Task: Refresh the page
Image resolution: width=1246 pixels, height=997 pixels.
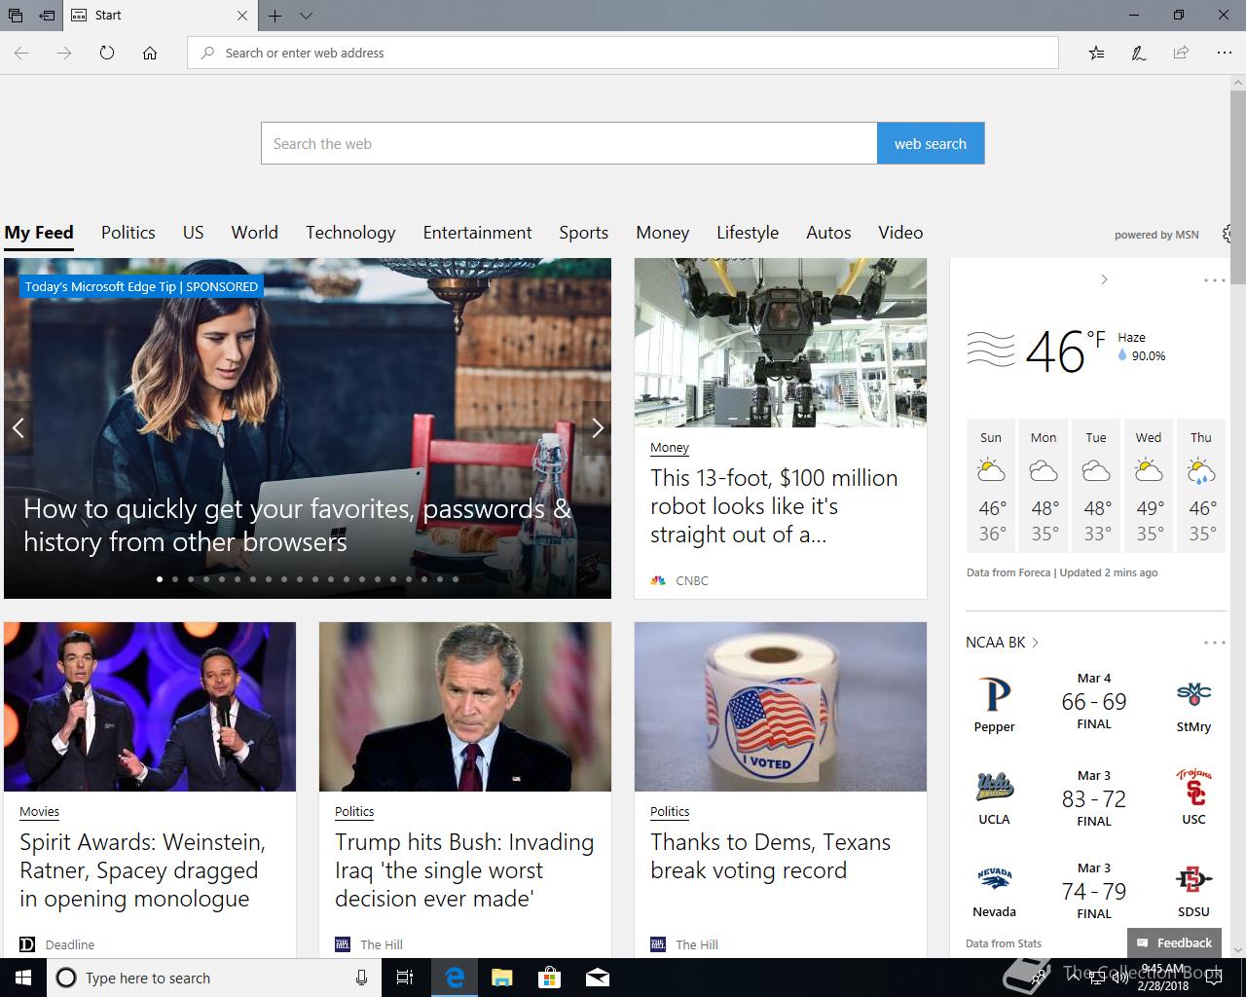Action: pos(107,53)
